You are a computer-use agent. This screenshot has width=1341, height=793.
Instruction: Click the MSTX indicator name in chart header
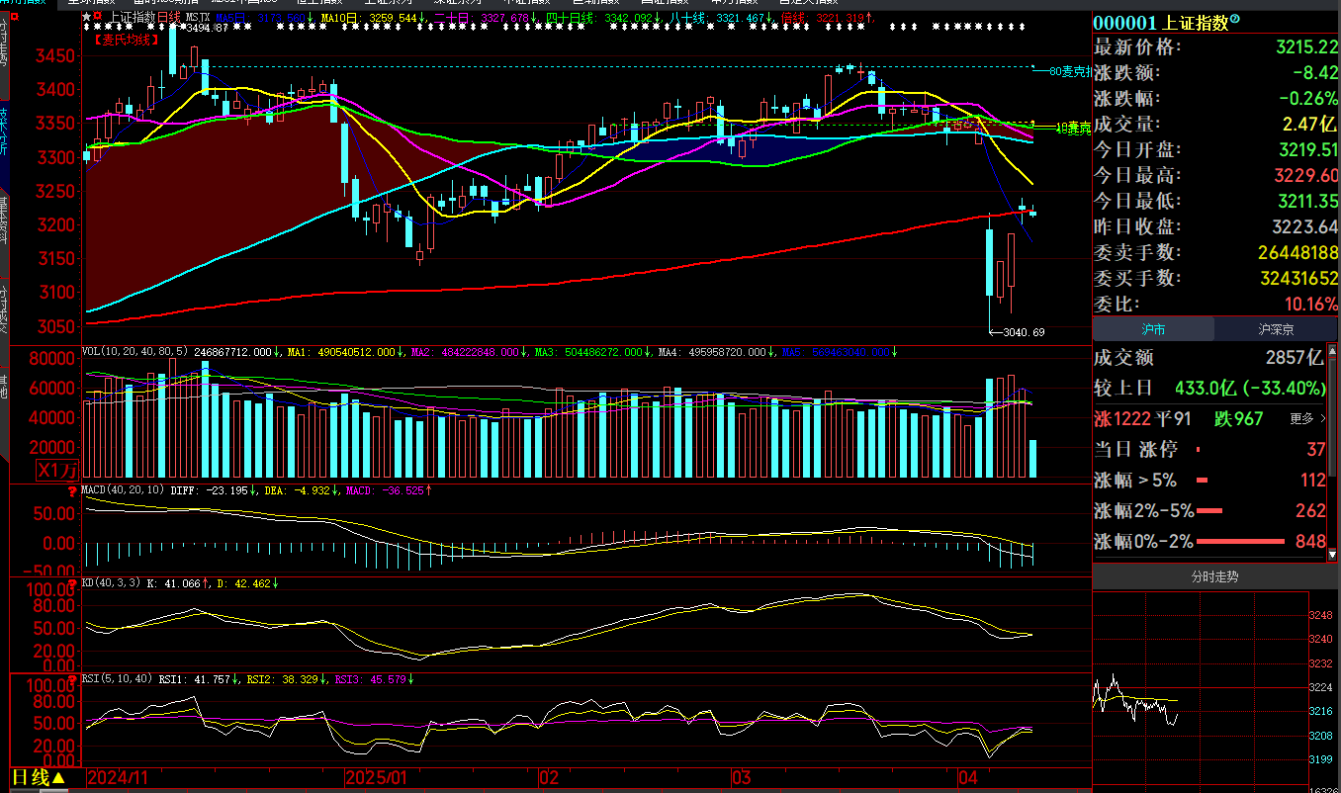[197, 18]
